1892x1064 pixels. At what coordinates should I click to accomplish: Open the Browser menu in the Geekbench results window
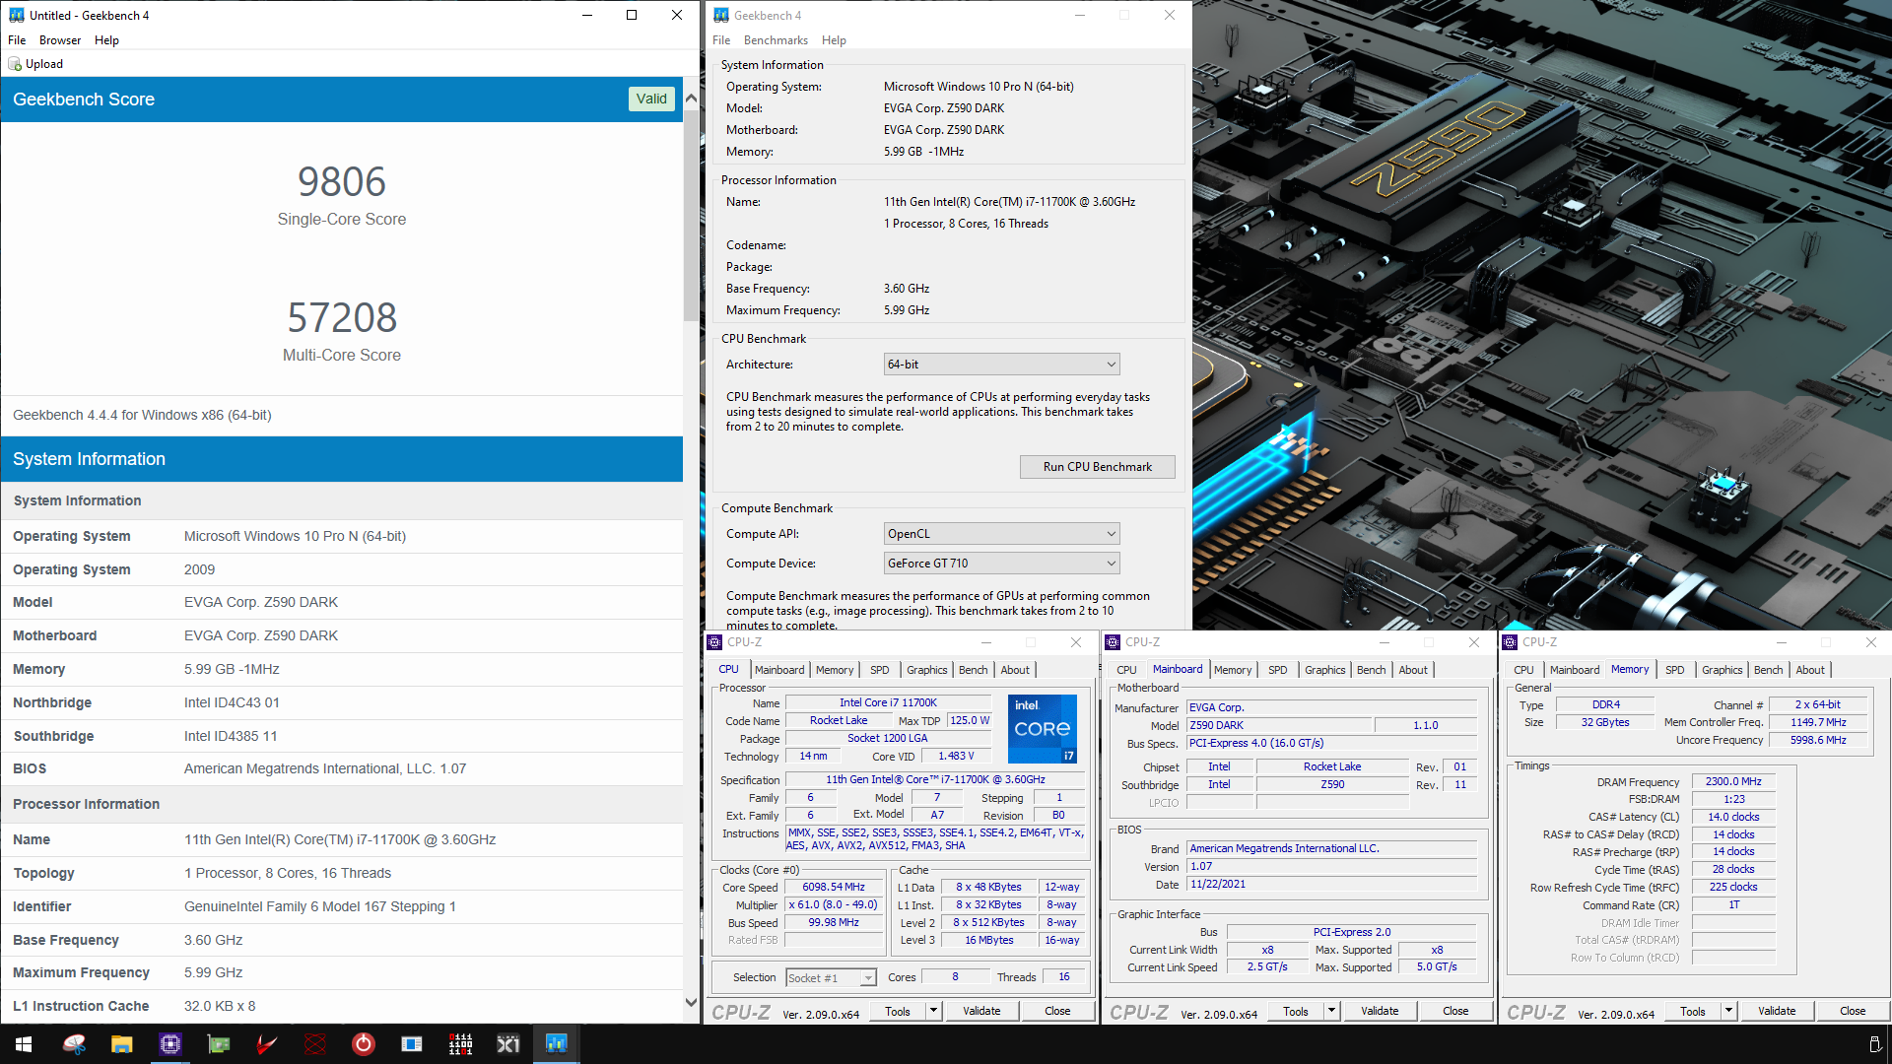[60, 40]
